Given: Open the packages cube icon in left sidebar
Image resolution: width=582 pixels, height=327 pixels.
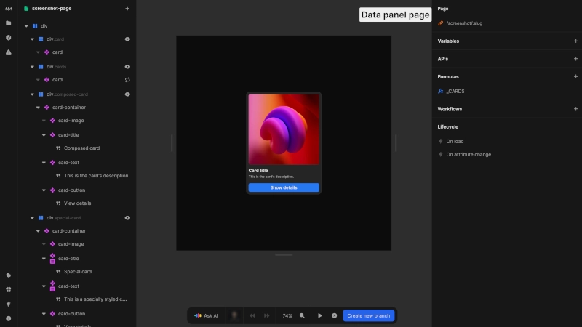Looking at the screenshot, I should [9, 38].
